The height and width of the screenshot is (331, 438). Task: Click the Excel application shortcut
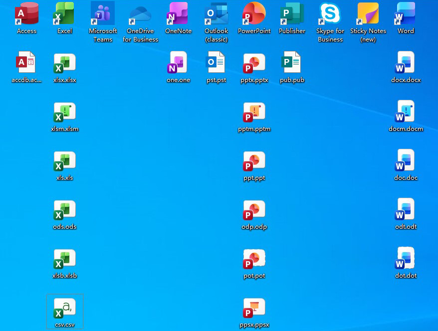65,14
